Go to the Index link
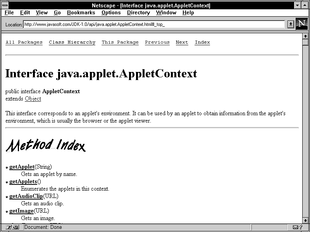This screenshot has height=232, width=310. pos(202,43)
